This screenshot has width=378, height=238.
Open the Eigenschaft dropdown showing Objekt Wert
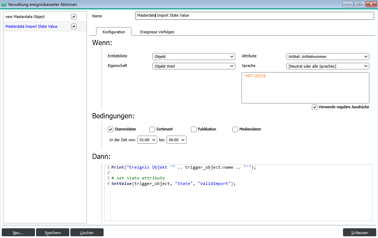click(x=232, y=66)
